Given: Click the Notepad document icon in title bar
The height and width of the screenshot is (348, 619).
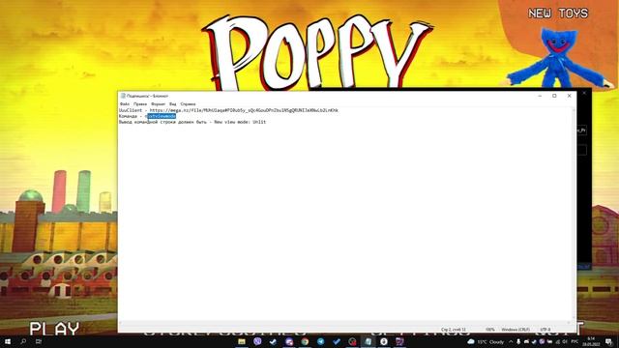Looking at the screenshot, I should pyautogui.click(x=123, y=96).
